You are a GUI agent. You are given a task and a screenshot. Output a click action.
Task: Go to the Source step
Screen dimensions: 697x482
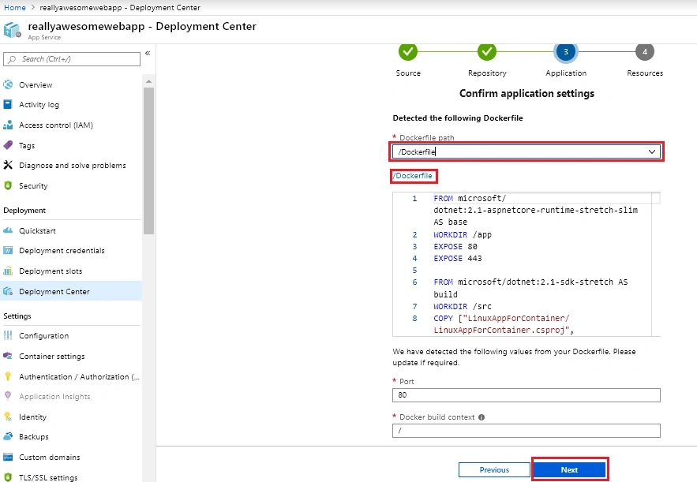(x=408, y=52)
